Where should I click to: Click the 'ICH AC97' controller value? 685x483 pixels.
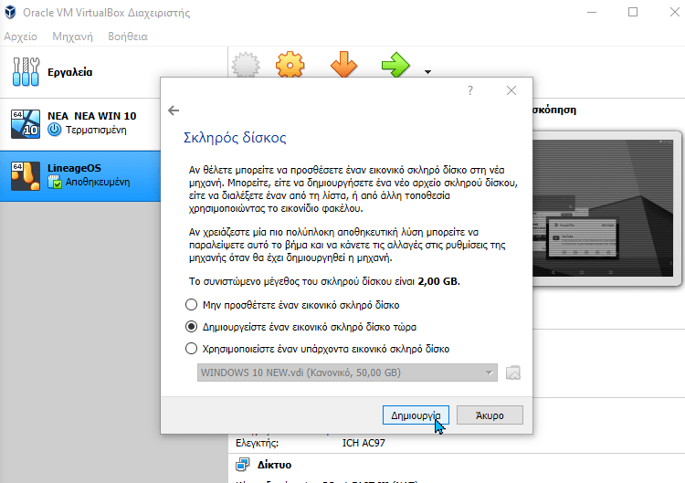click(364, 443)
